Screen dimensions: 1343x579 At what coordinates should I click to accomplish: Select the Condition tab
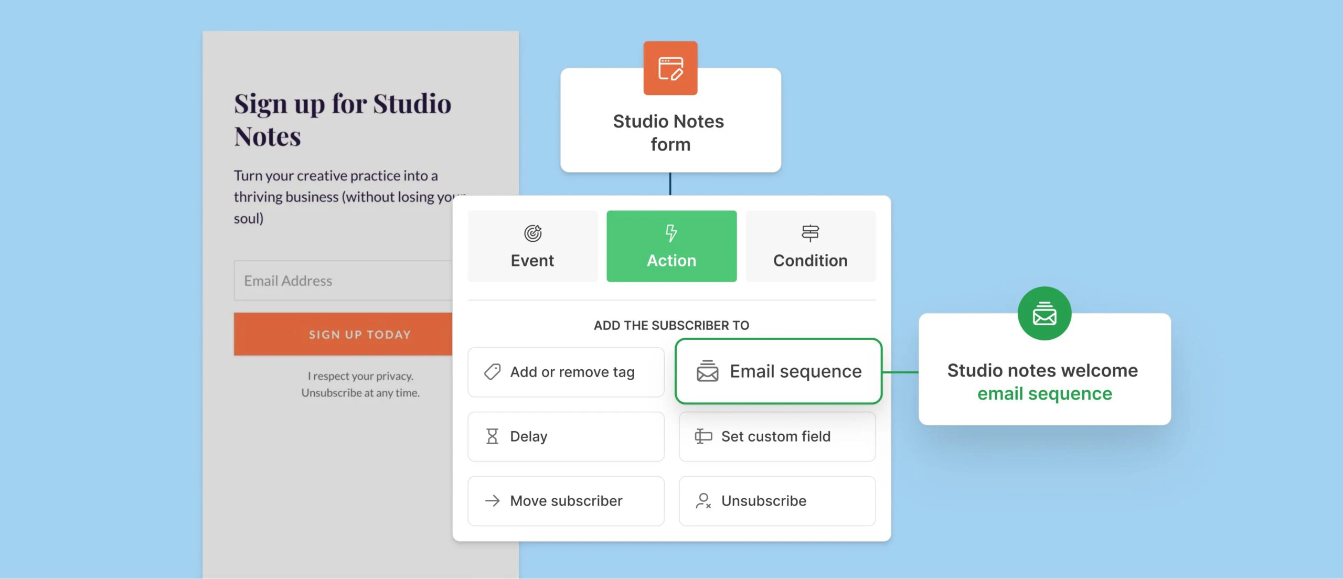click(810, 246)
